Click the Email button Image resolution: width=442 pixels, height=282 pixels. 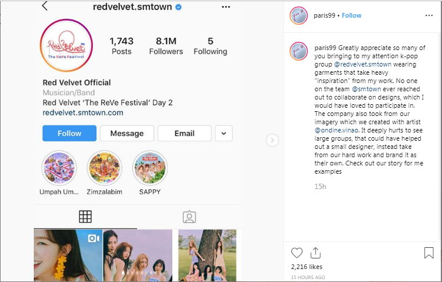[x=184, y=133]
